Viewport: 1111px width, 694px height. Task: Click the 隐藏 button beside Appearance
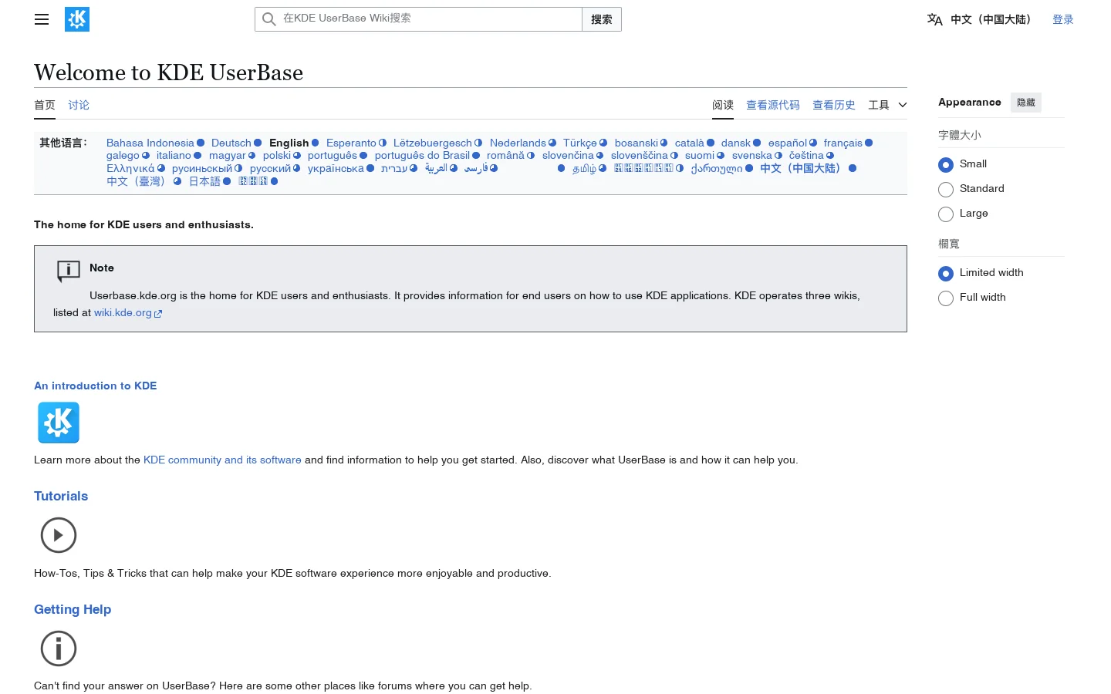[1026, 103]
